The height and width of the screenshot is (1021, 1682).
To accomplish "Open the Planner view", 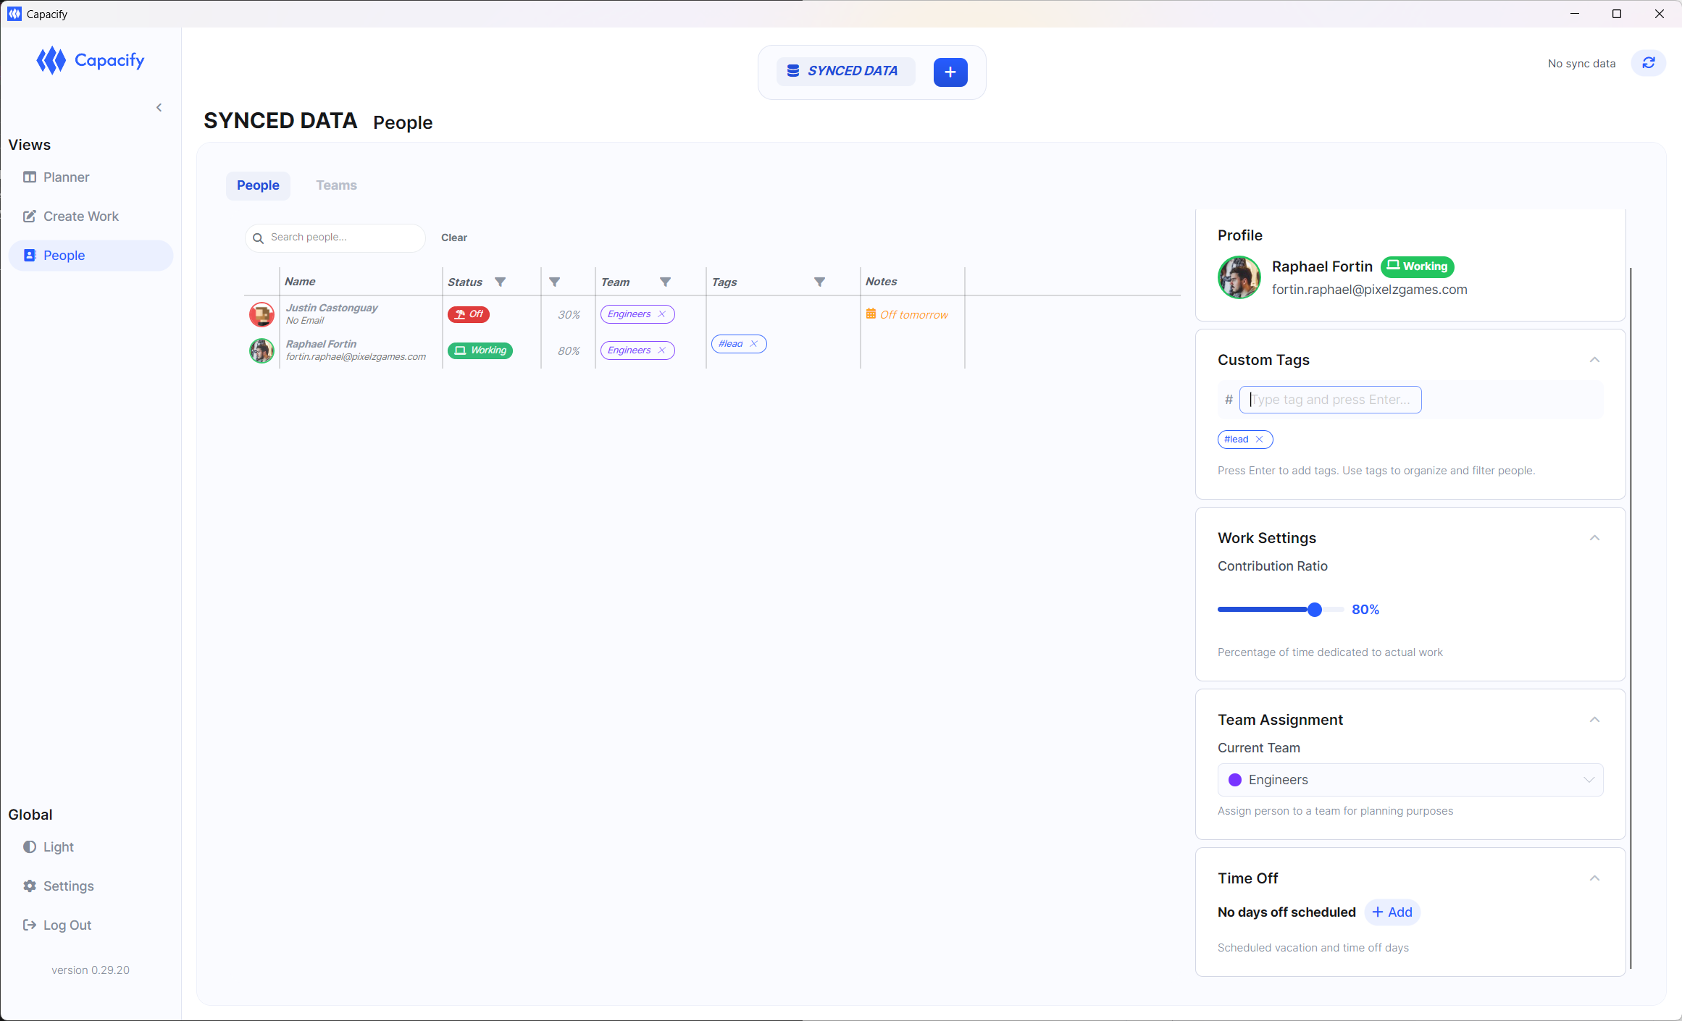I will pyautogui.click(x=66, y=177).
